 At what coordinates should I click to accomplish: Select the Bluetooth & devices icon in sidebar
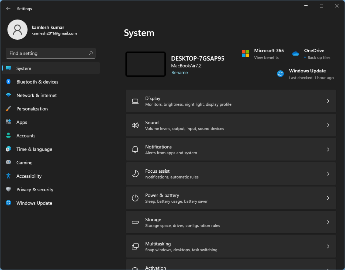(8, 82)
